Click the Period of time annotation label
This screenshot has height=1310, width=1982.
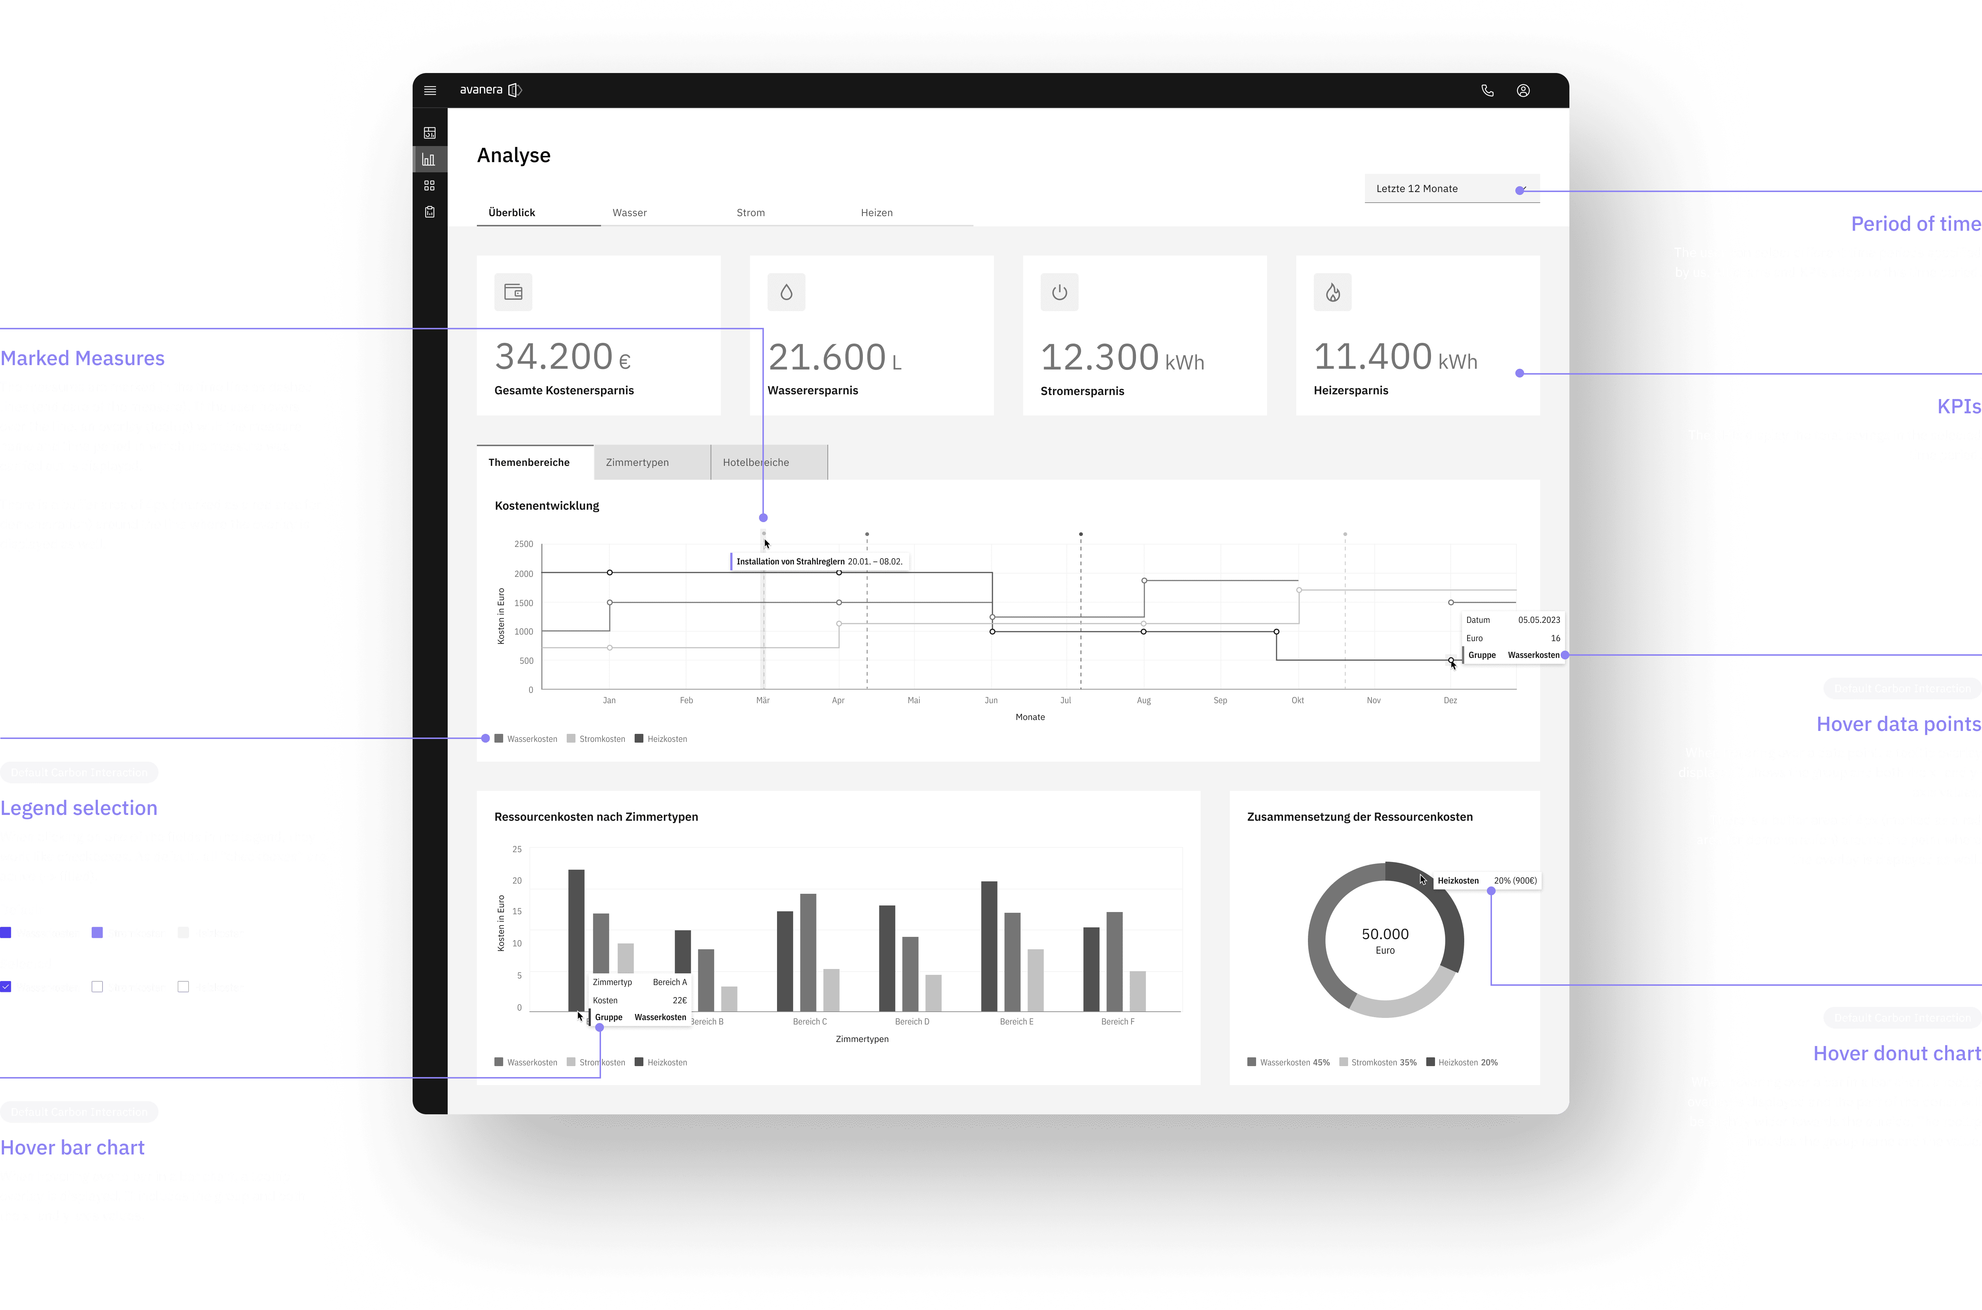[1916, 224]
